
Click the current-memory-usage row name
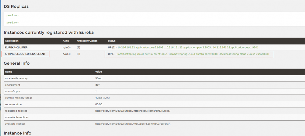pos(19,98)
